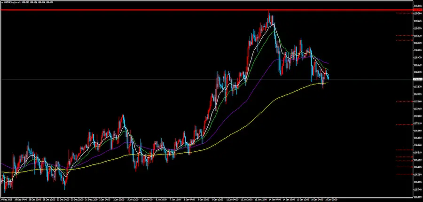The height and width of the screenshot is (202, 423).
Task: Click the 155.740 label on price scale
Action: [416, 189]
